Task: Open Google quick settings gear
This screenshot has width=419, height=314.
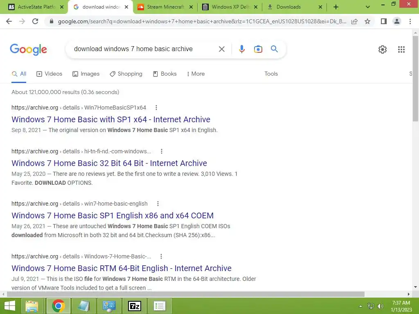Action: (x=383, y=49)
